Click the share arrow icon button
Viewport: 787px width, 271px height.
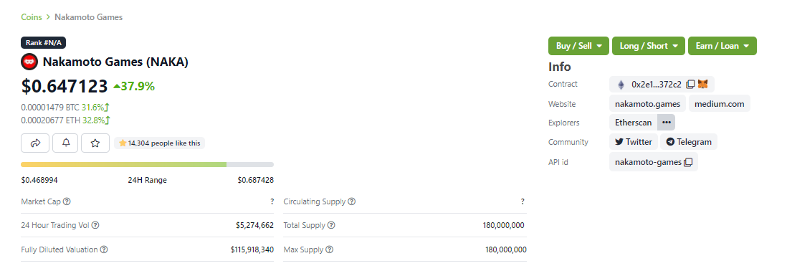(35, 143)
